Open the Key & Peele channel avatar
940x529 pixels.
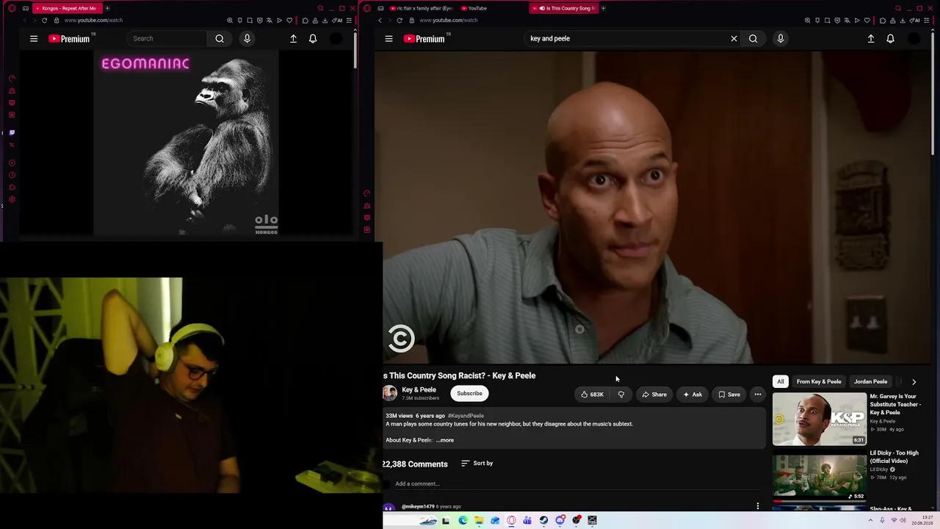click(x=390, y=394)
